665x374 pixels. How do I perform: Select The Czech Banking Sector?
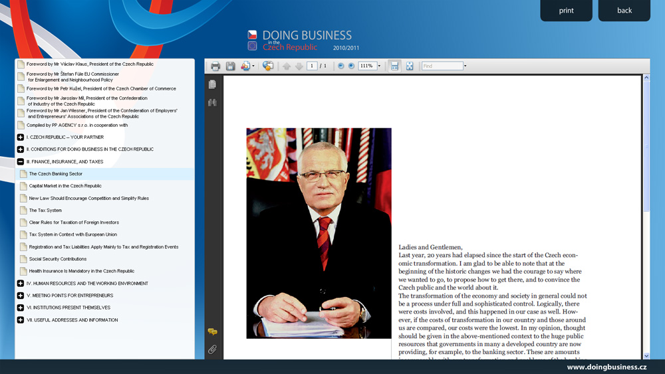click(x=56, y=173)
